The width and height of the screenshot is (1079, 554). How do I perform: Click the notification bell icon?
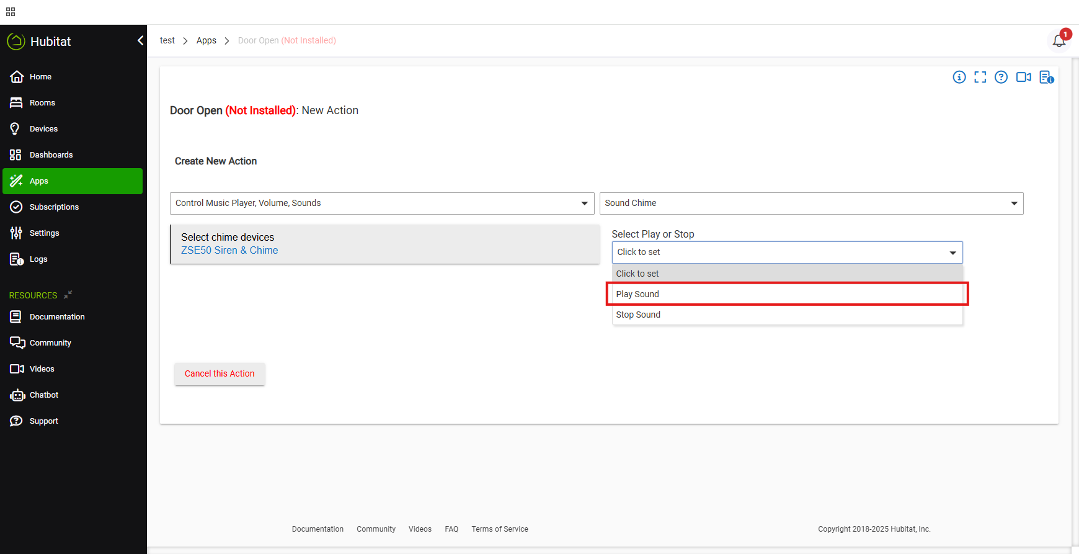[1059, 41]
